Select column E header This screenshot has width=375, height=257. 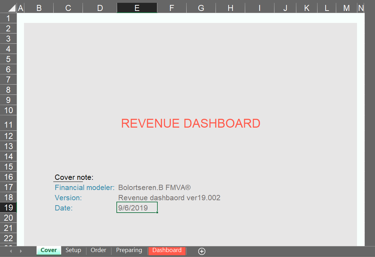click(137, 8)
